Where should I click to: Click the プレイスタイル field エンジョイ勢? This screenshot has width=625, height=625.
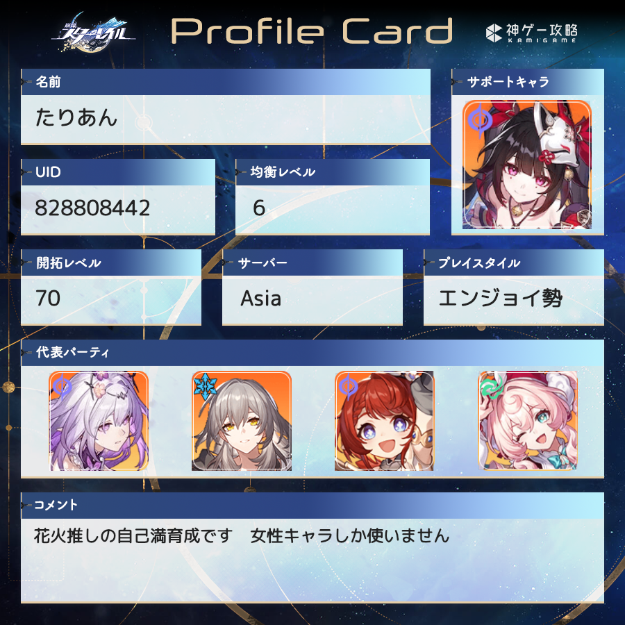point(514,300)
